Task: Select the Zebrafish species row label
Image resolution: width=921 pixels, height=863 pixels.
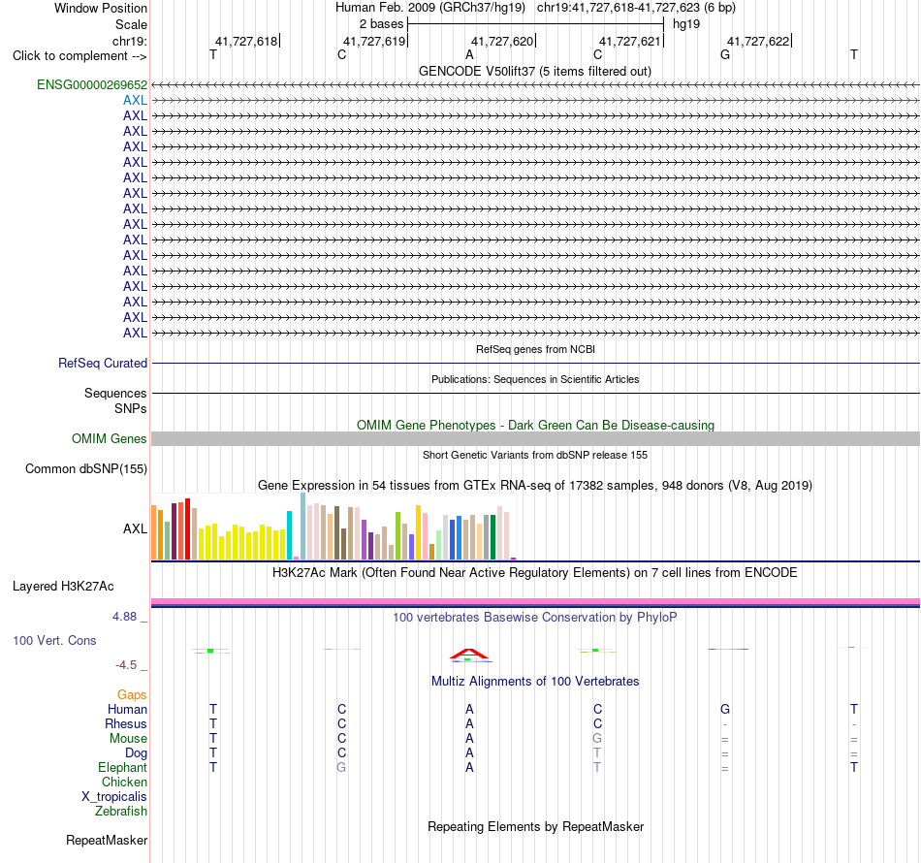Action: tap(121, 811)
